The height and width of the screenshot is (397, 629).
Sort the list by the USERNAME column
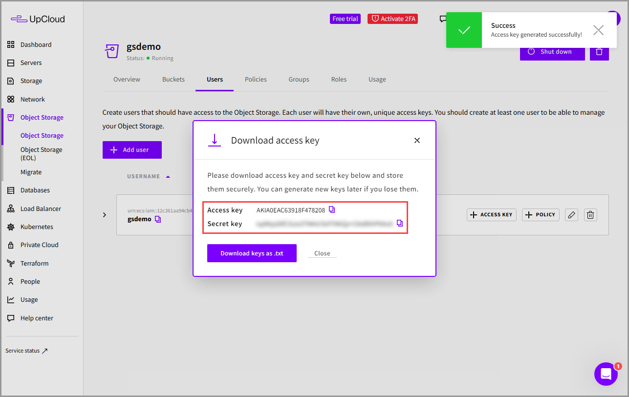[149, 176]
